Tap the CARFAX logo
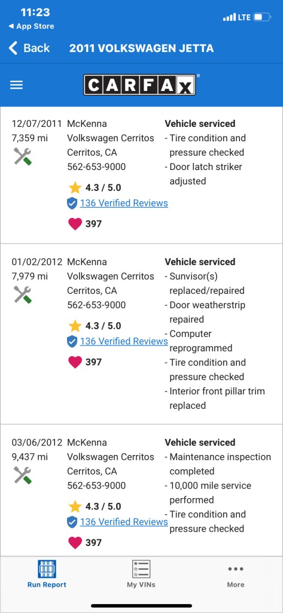 click(139, 85)
